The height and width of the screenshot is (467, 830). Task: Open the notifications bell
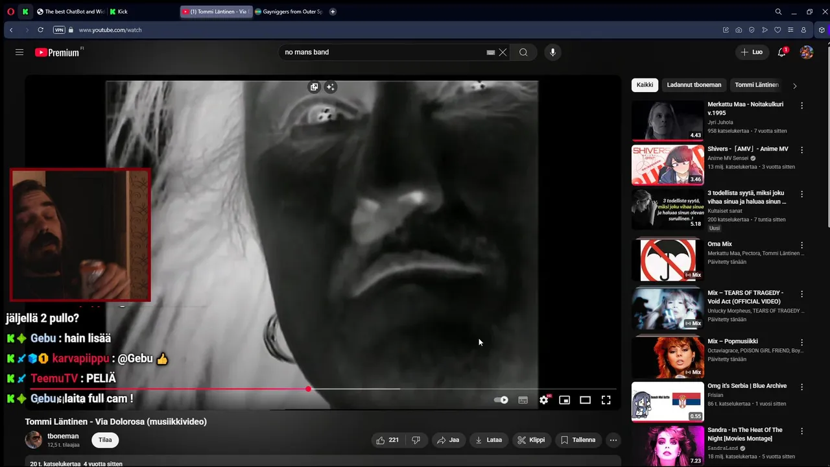782,52
